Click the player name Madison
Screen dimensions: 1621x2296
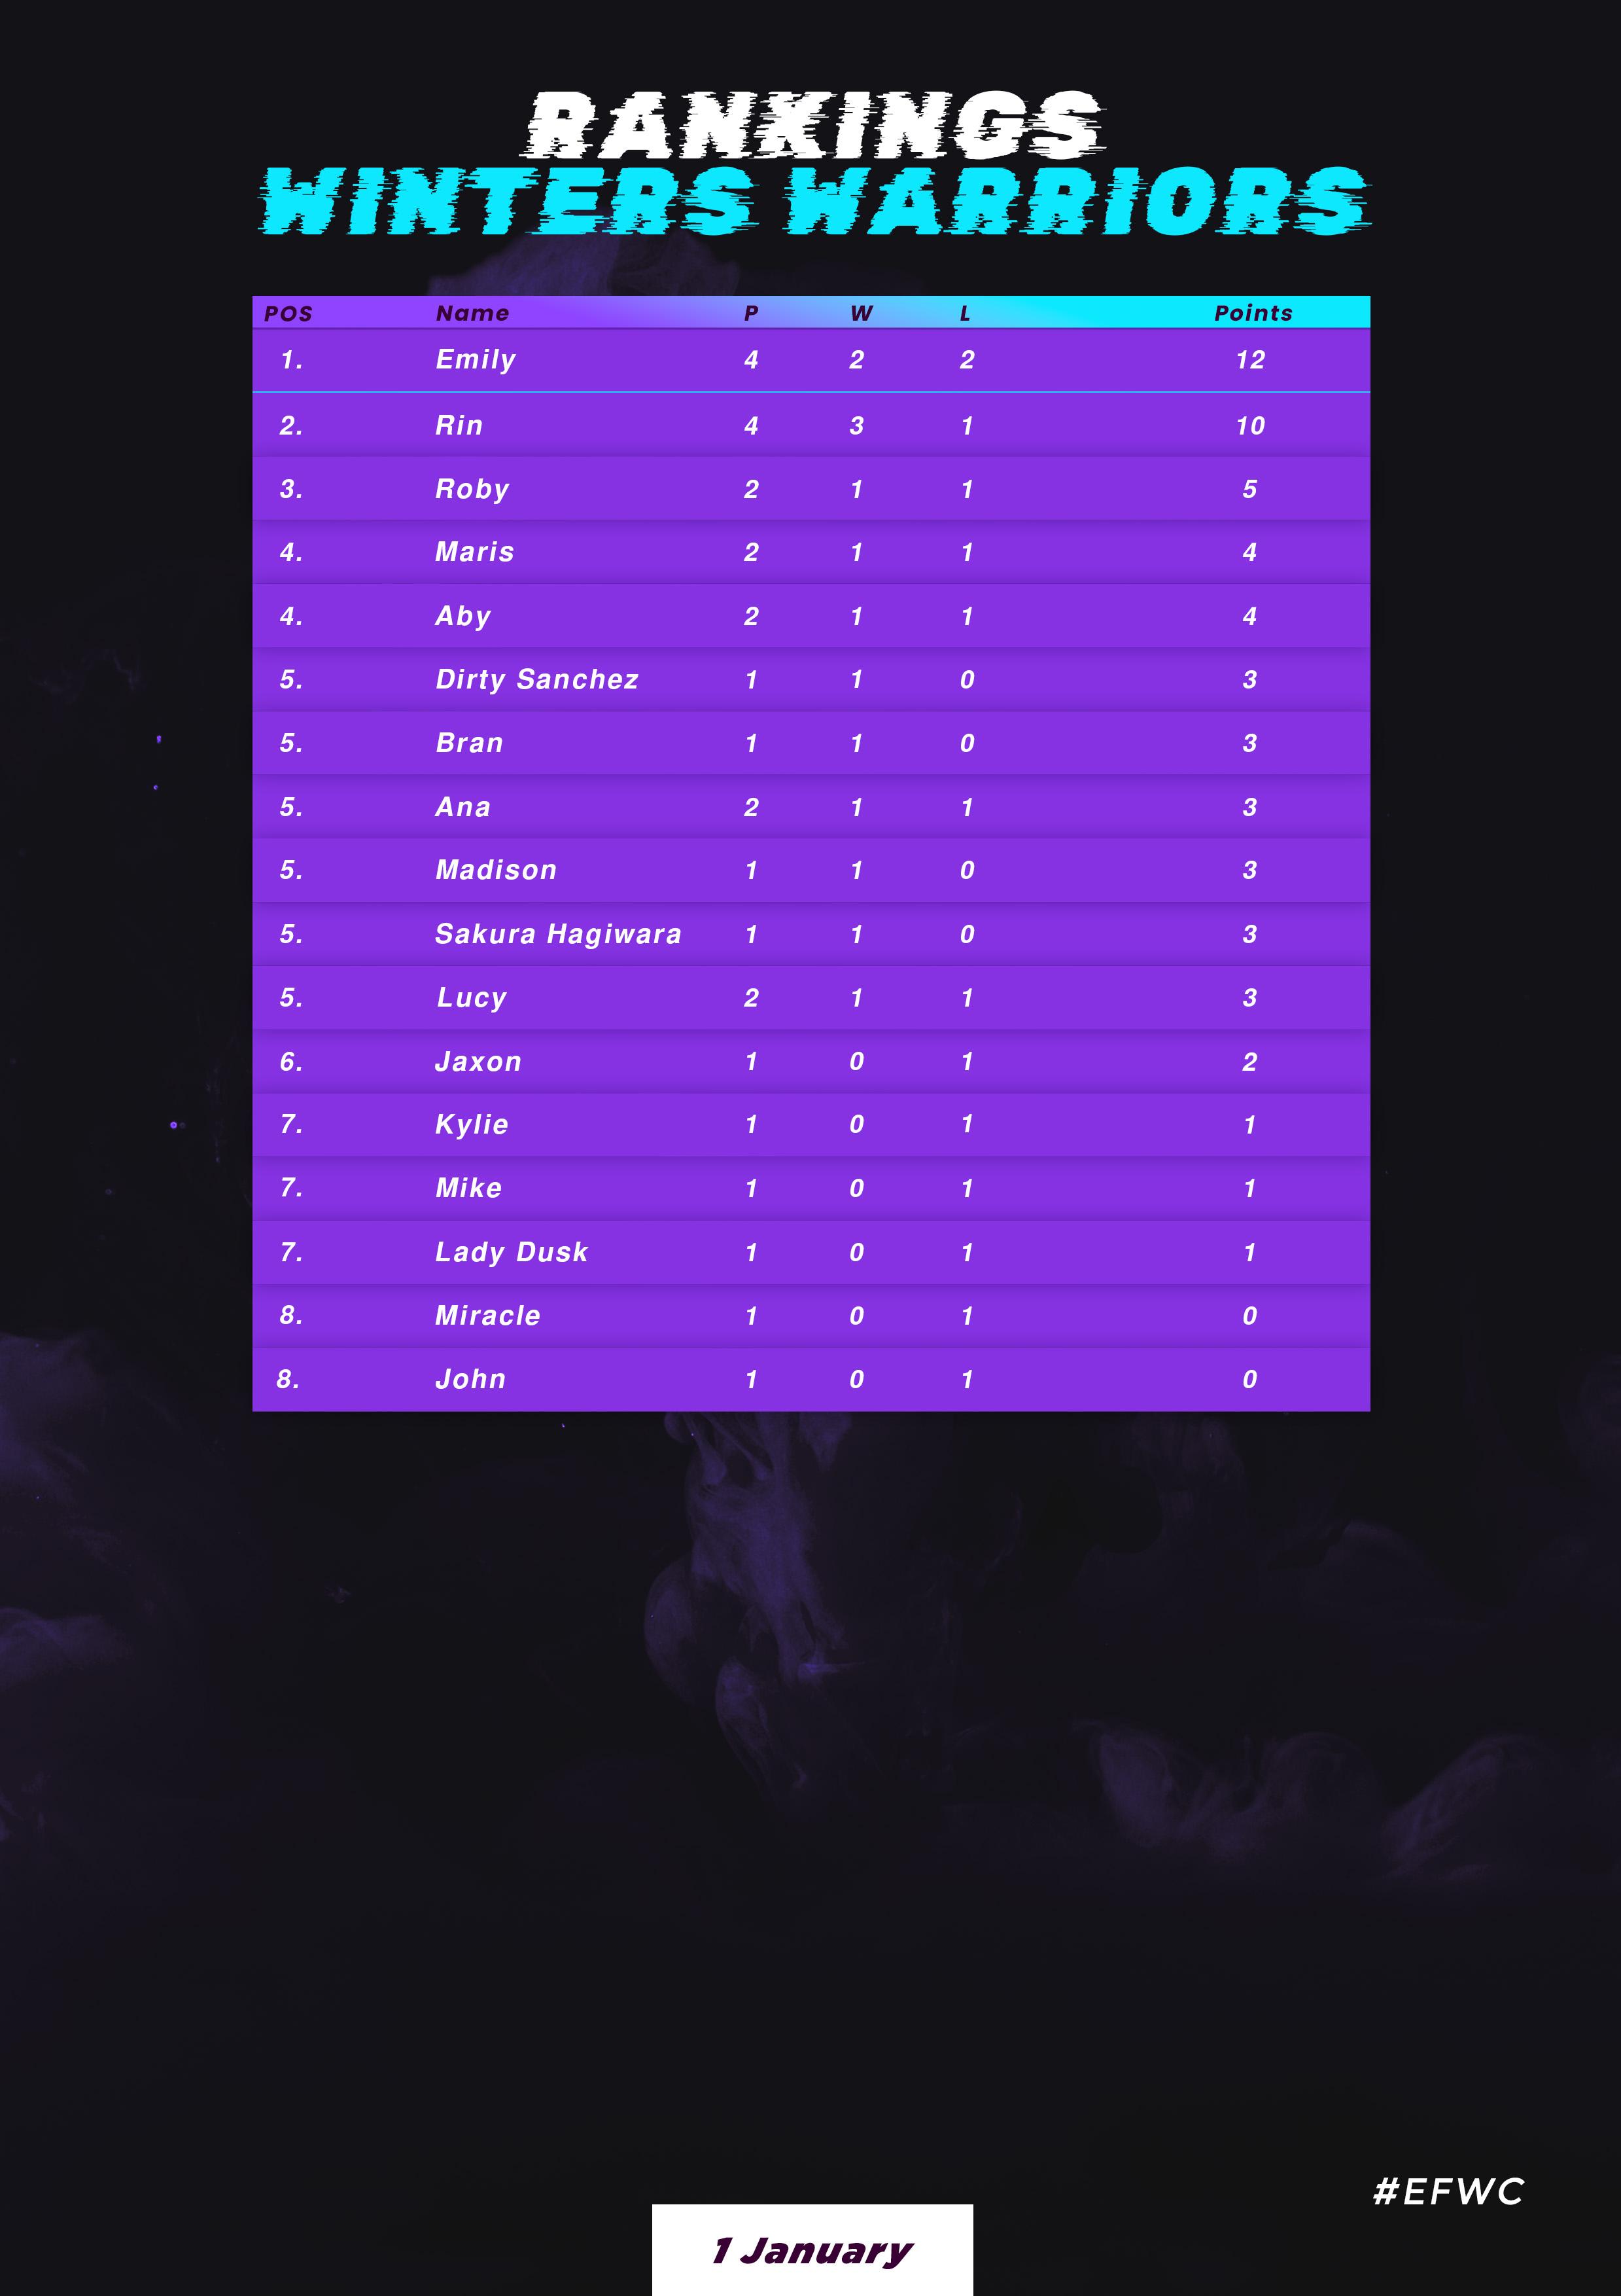[x=496, y=870]
